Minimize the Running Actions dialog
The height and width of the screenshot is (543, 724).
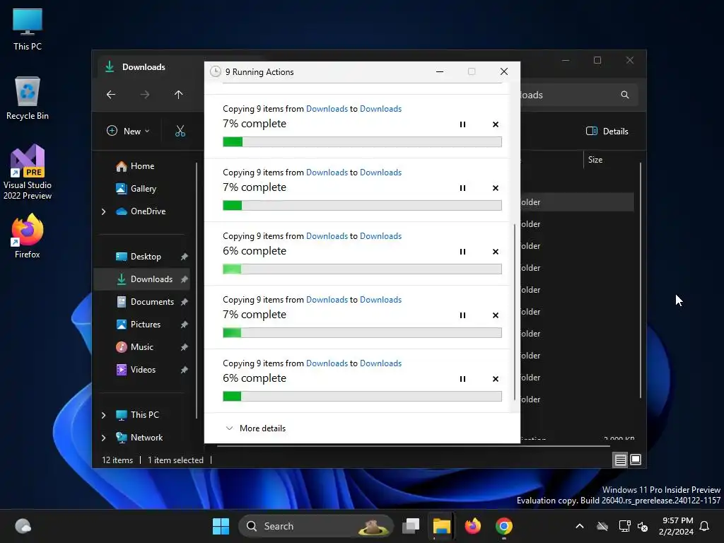click(x=440, y=71)
